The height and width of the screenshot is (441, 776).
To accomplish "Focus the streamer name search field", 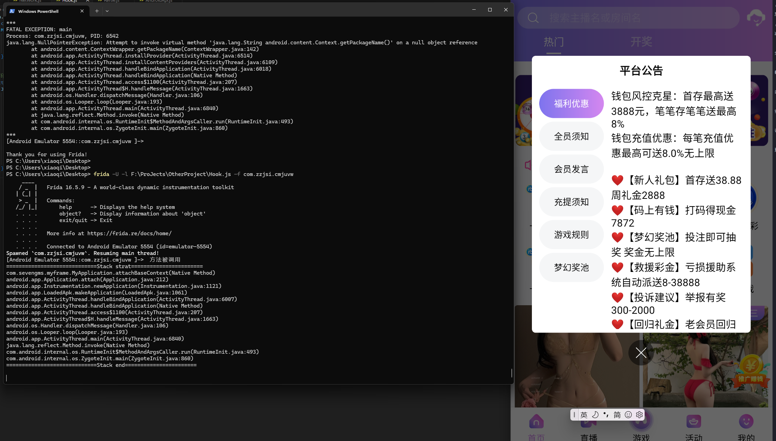I will coord(628,18).
